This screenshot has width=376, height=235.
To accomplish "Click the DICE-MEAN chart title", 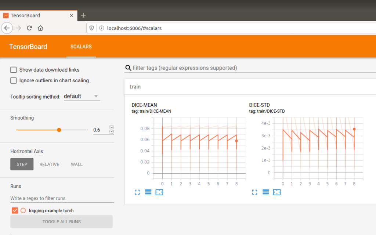I will (144, 105).
